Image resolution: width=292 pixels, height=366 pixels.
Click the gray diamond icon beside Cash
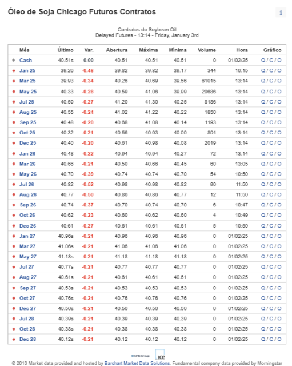14,61
